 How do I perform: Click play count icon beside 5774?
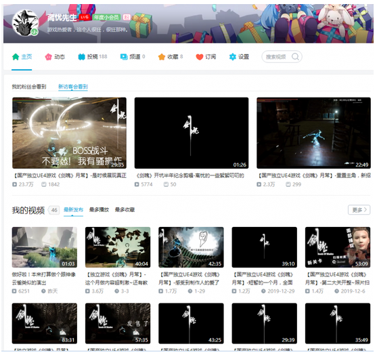click(137, 184)
